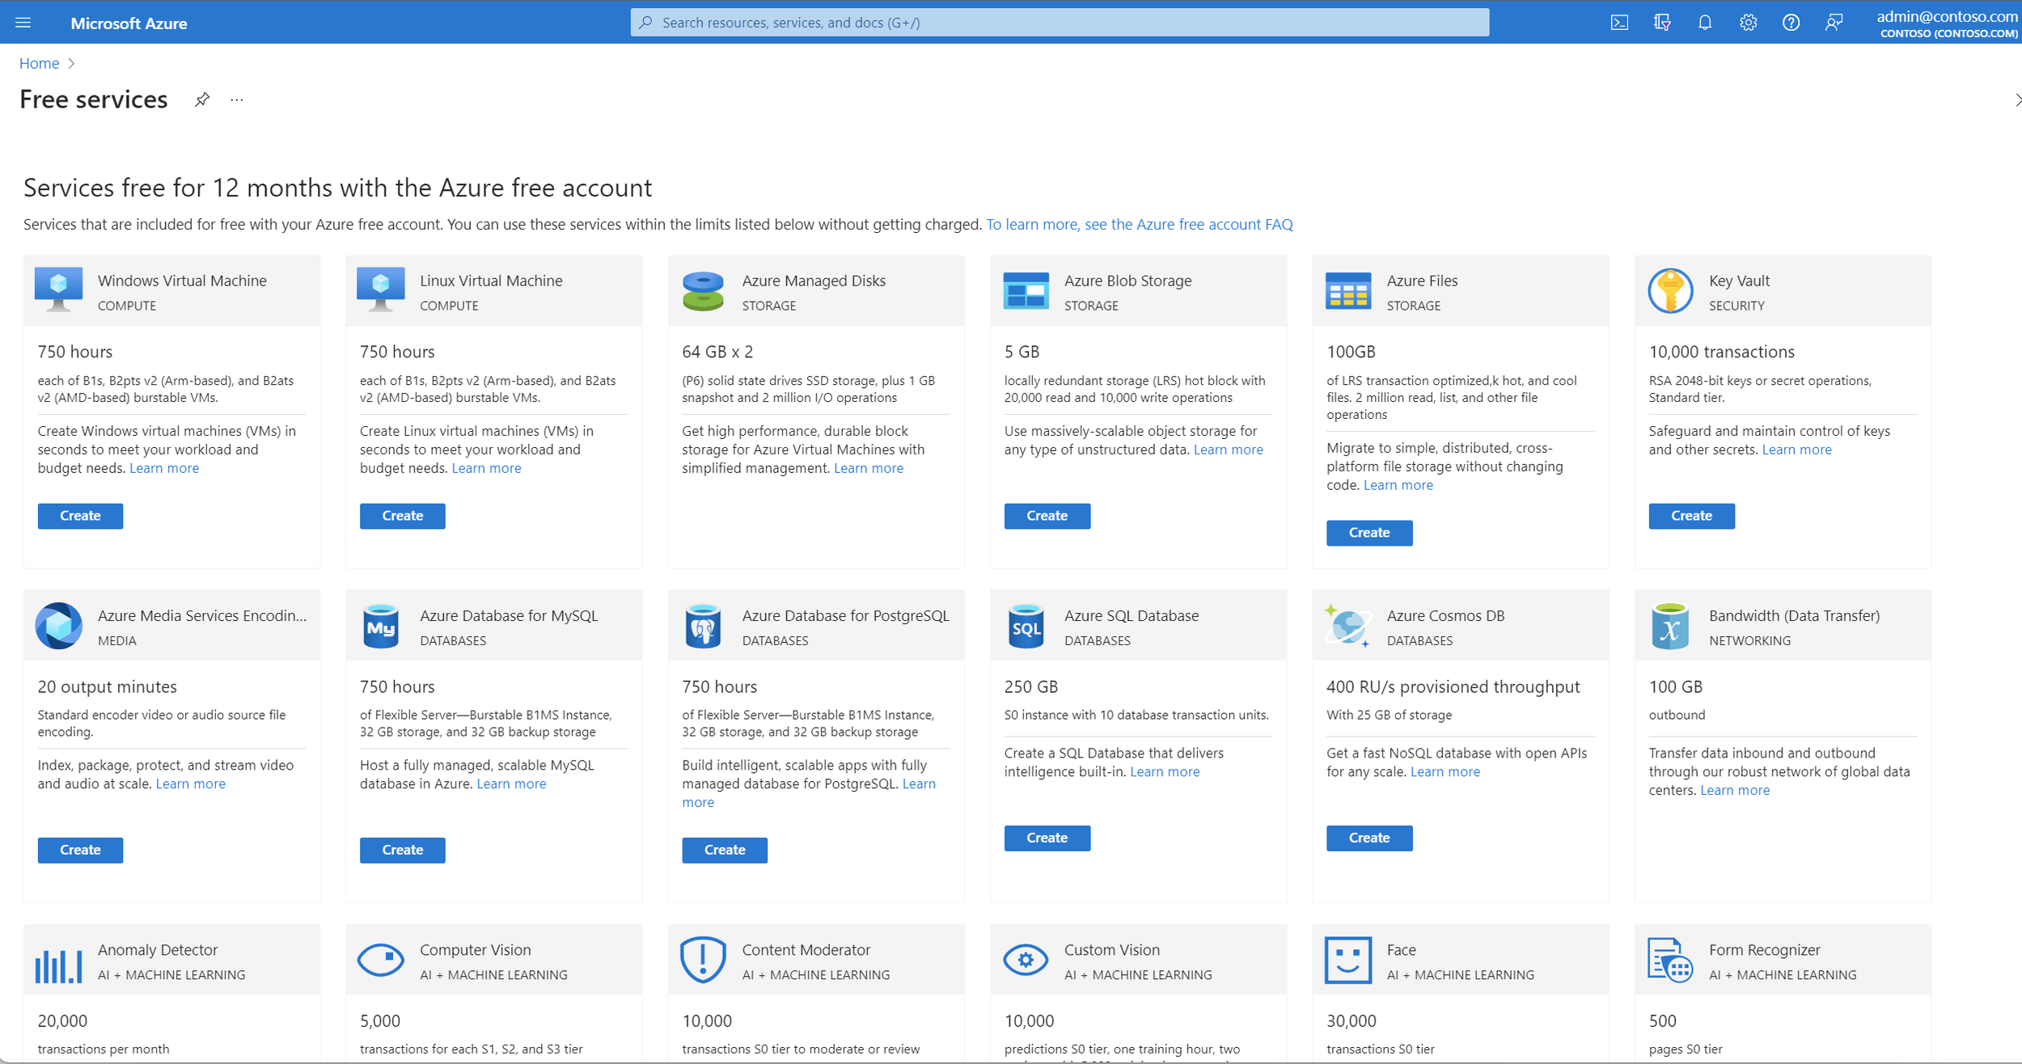
Task: Open the directories and subscriptions filter
Action: (1662, 22)
